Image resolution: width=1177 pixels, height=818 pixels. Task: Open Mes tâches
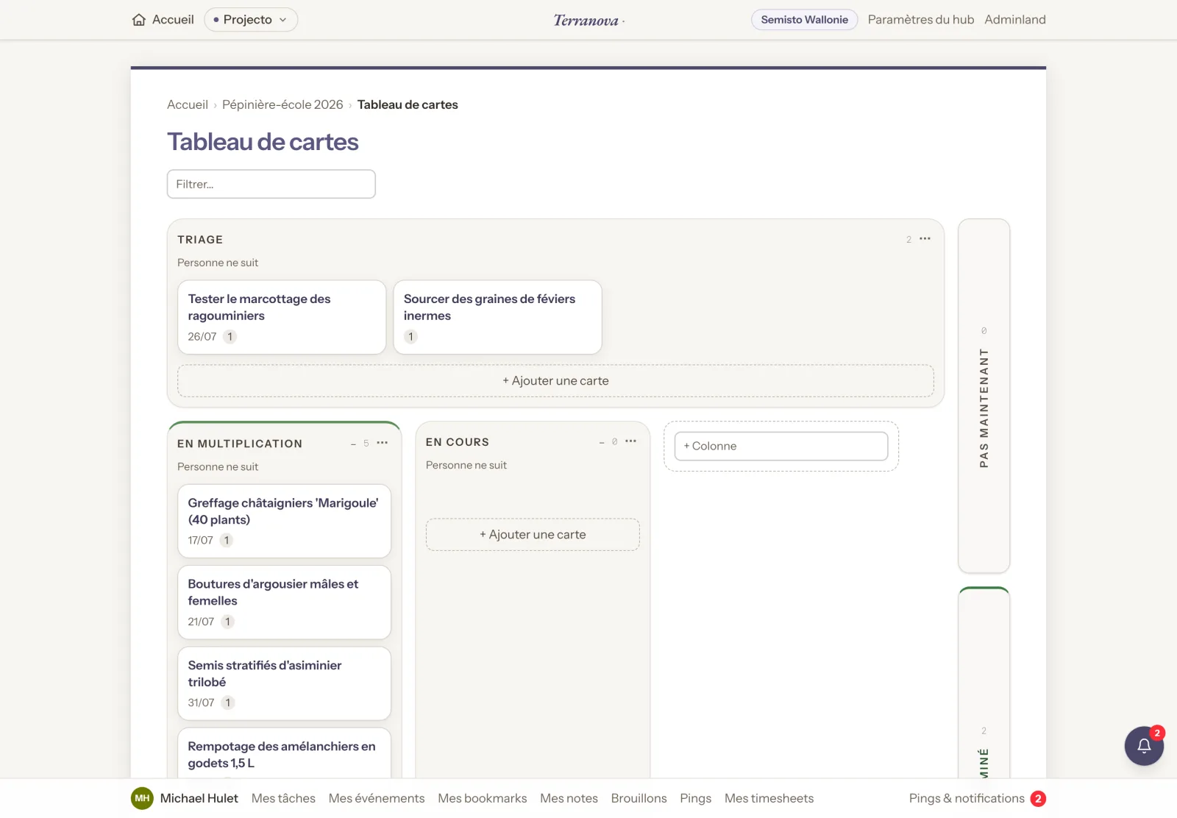283,798
